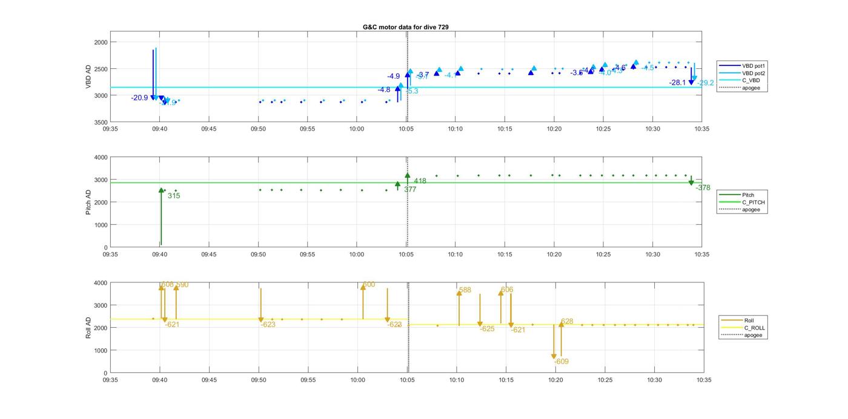The width and height of the screenshot is (848, 419).
Task: Click the '-20.9' VBD data label
Action: tap(139, 98)
